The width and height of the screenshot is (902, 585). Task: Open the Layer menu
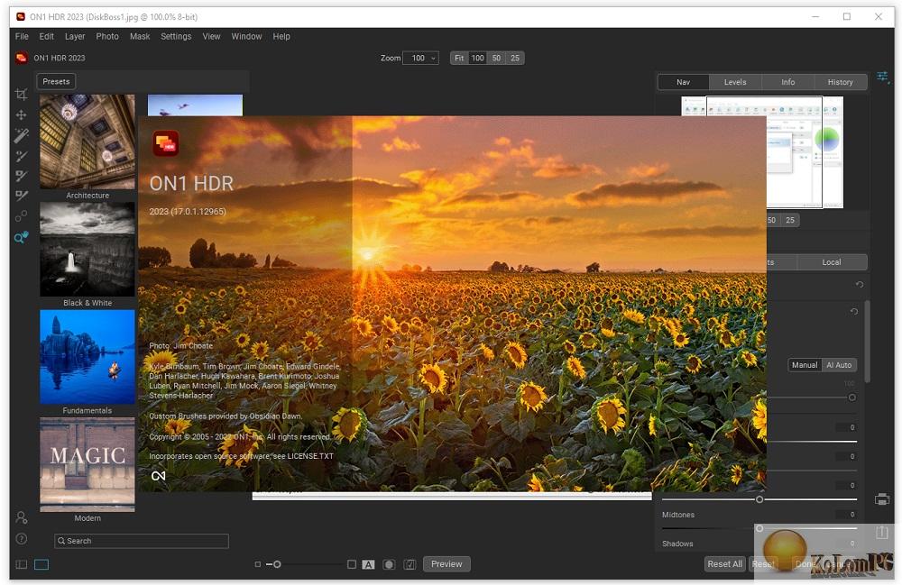[75, 36]
